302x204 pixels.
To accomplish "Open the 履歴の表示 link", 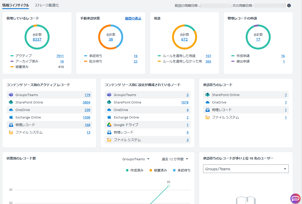I will [x=133, y=18].
